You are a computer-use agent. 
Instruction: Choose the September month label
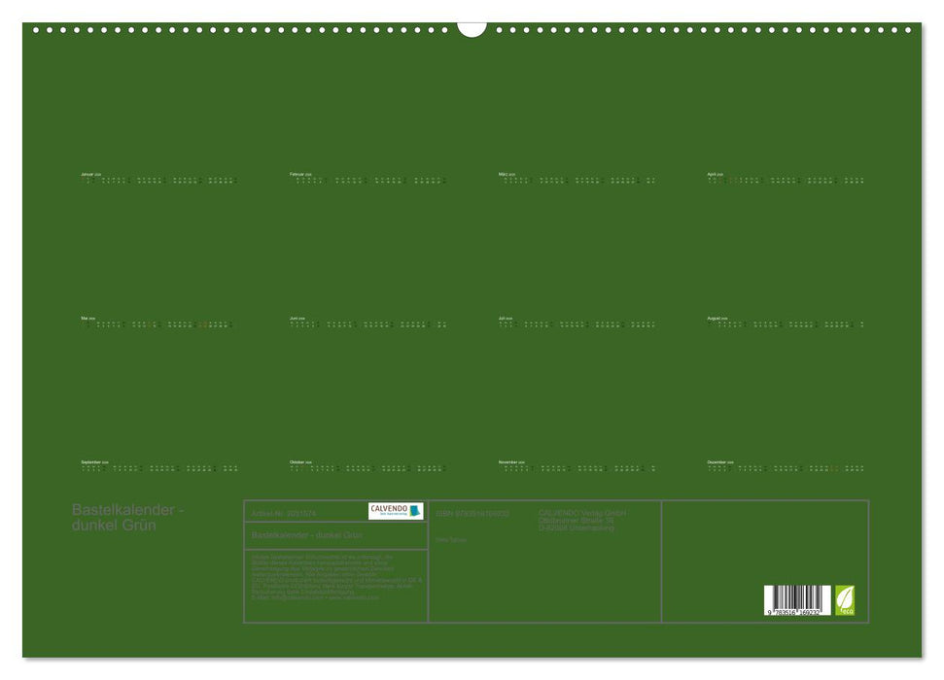[x=92, y=461]
